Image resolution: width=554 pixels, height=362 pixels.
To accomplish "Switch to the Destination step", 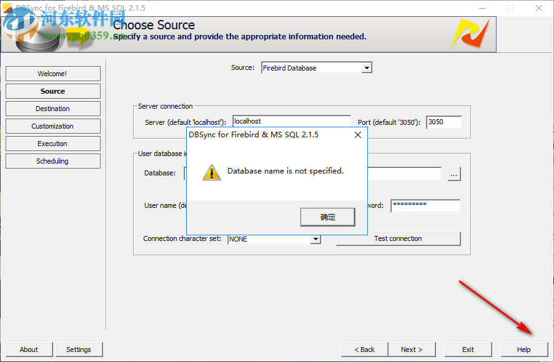I will point(52,109).
